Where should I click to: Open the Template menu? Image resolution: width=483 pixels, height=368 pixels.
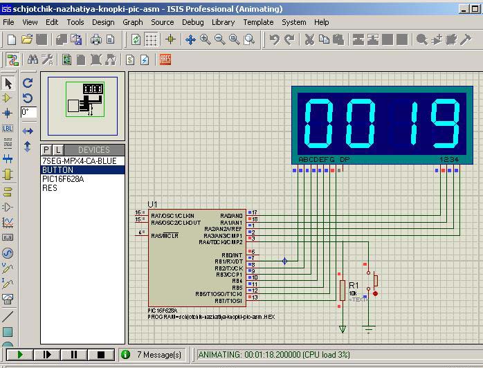pyautogui.click(x=257, y=22)
